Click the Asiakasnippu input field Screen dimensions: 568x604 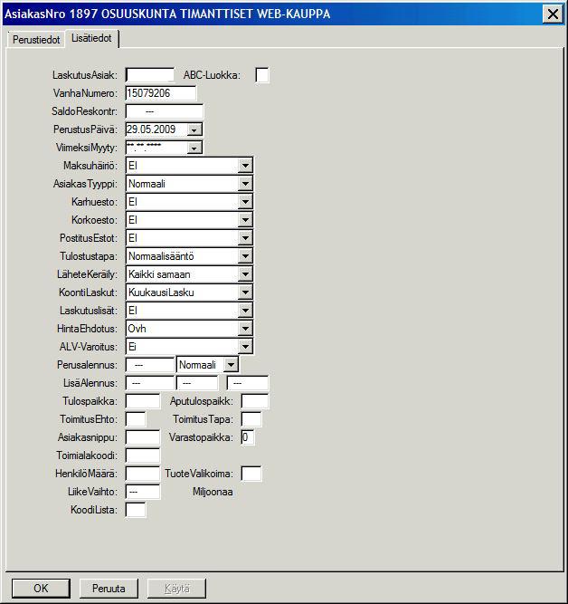click(142, 437)
